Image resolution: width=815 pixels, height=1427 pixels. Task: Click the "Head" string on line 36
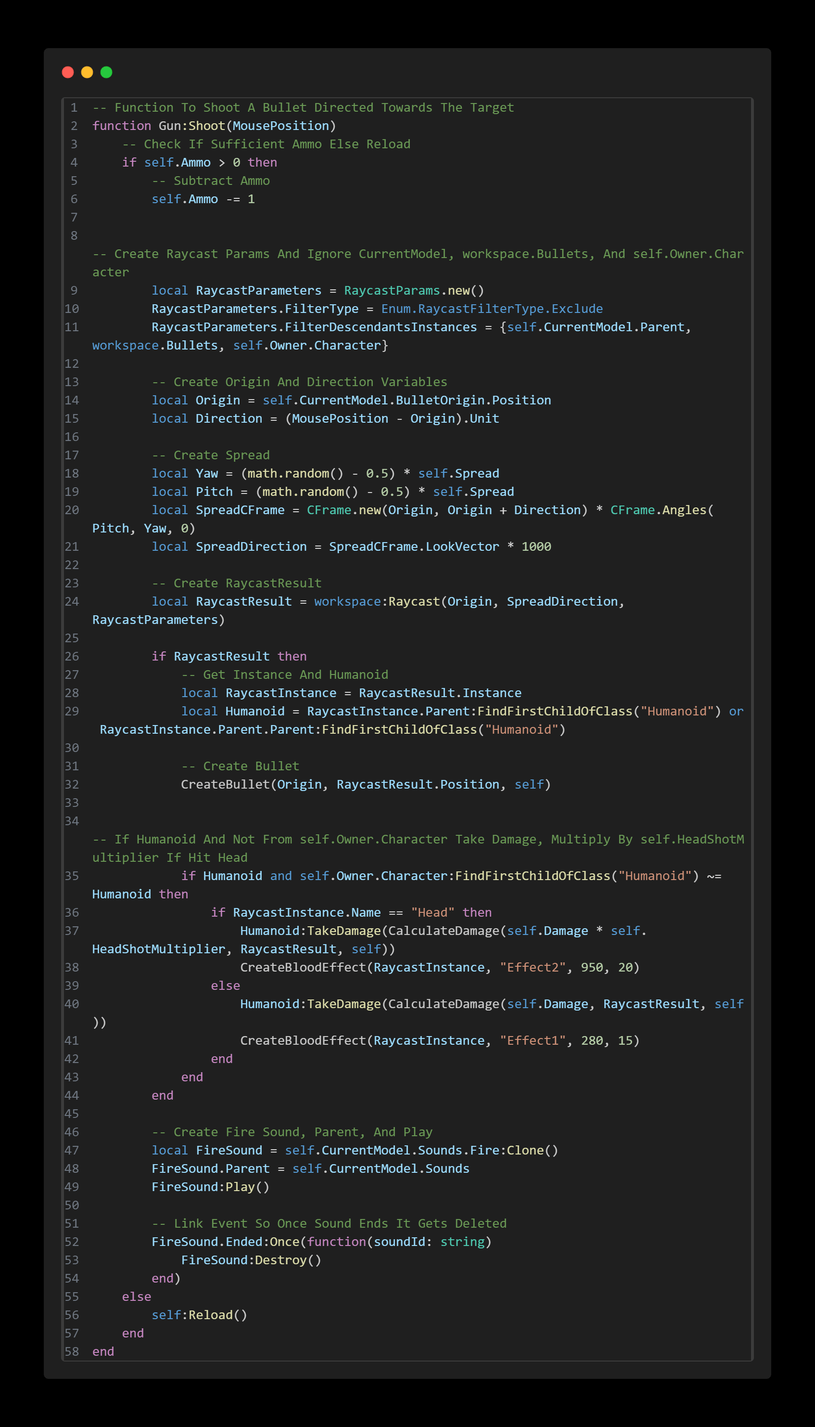(x=432, y=913)
